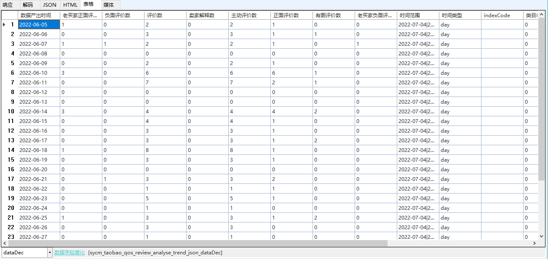This screenshot has height=259, width=548.
Task: Click scroll right arrow on horizontal scrollbar
Action: click(x=535, y=243)
